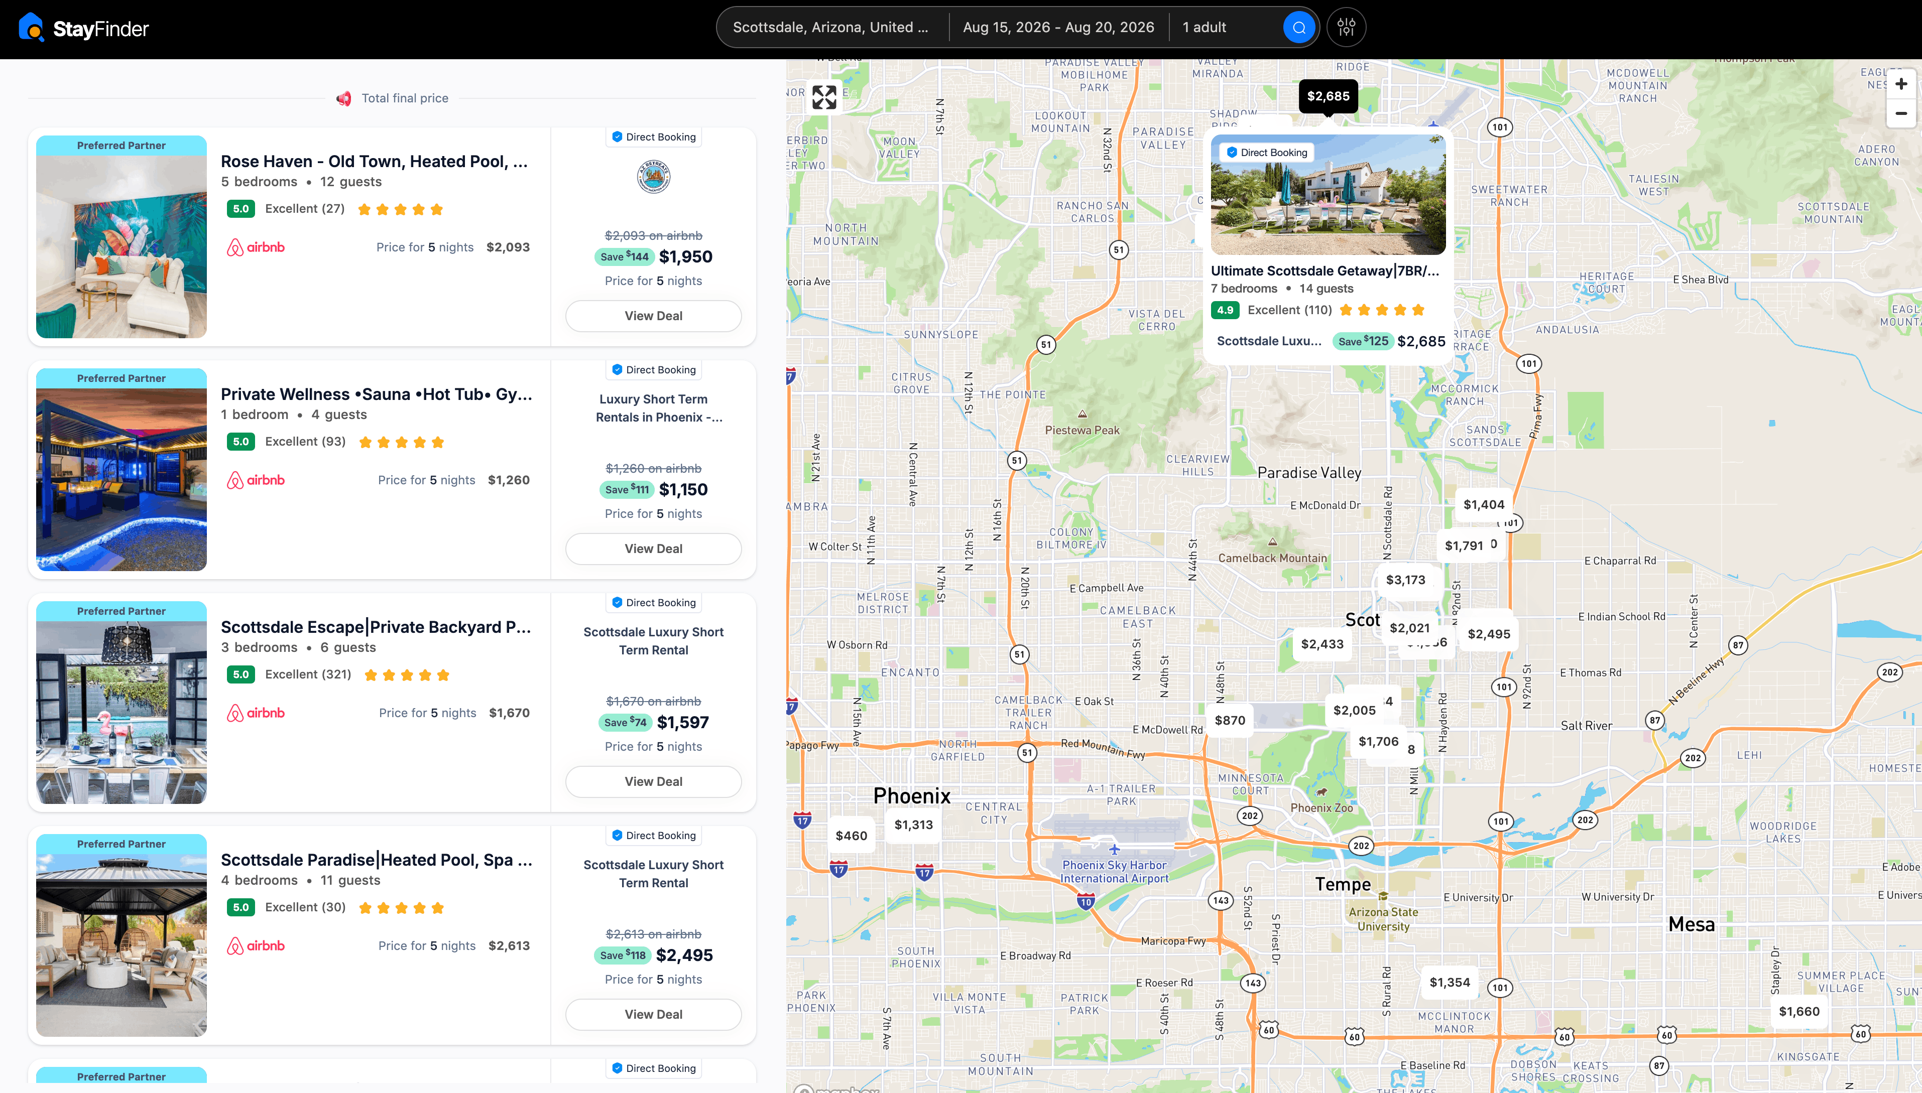The width and height of the screenshot is (1922, 1093).
Task: Select the $3,173 map price marker
Action: pyautogui.click(x=1405, y=580)
